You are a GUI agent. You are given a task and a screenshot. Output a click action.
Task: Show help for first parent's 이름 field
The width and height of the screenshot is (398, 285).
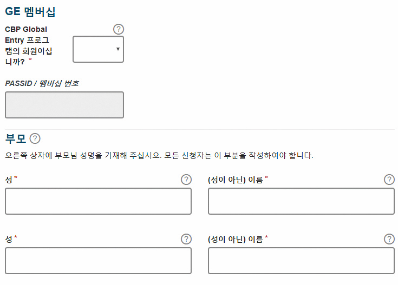click(x=389, y=180)
